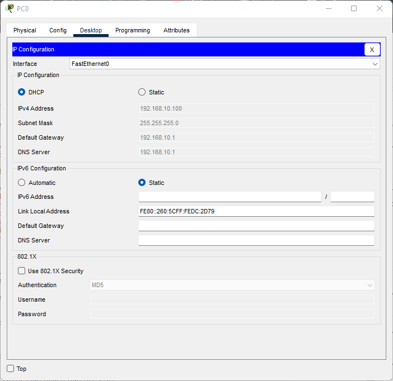The image size is (393, 381).
Task: Switch to the Programming tab
Action: point(133,30)
